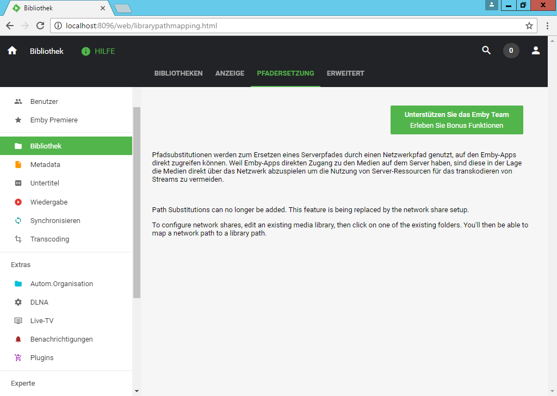Open the search magnifier icon

click(x=486, y=51)
